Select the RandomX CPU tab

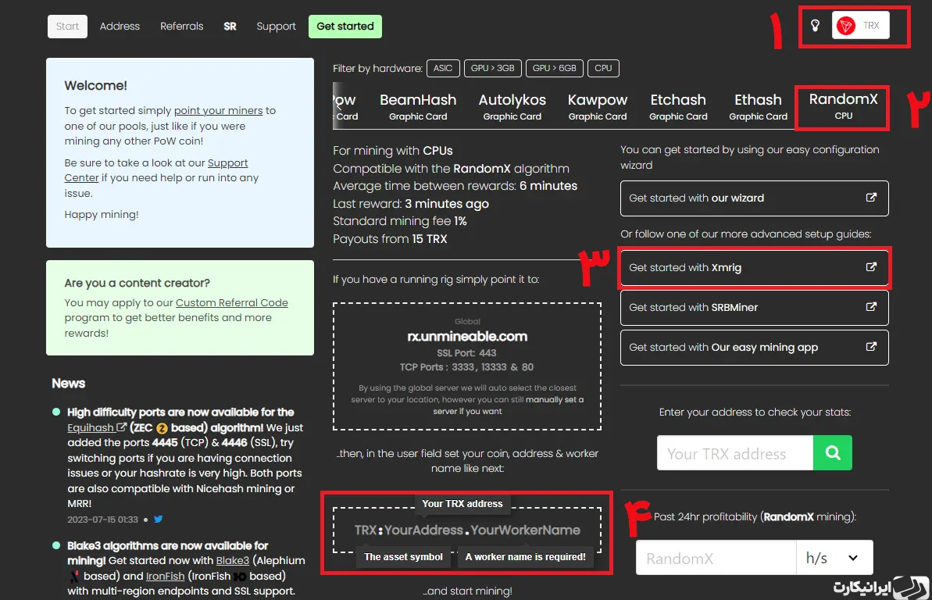[x=843, y=106]
